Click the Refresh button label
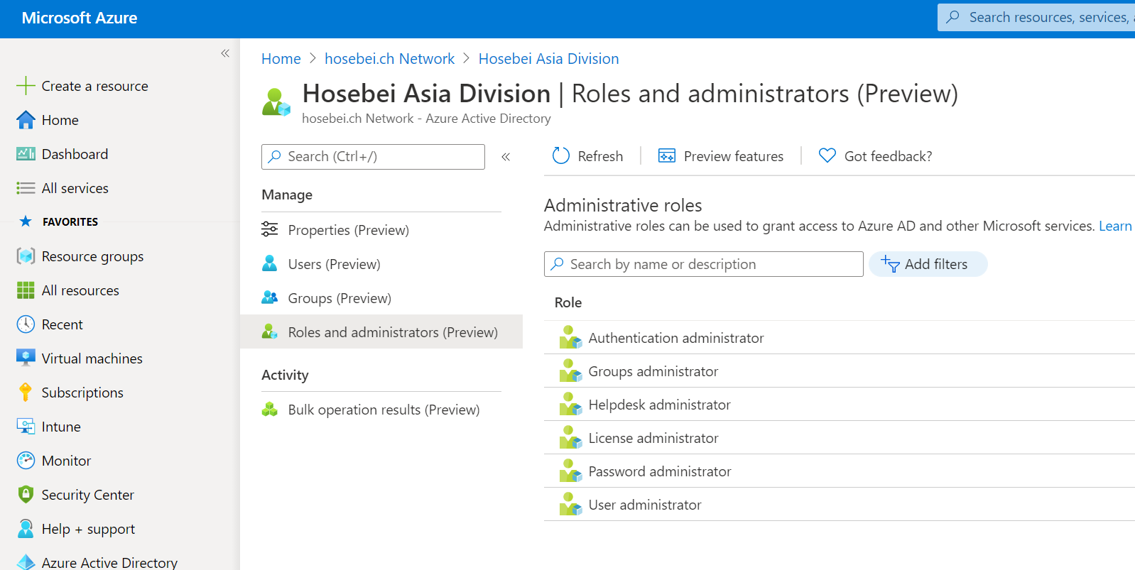Screen dimensions: 1135x570 (600, 156)
